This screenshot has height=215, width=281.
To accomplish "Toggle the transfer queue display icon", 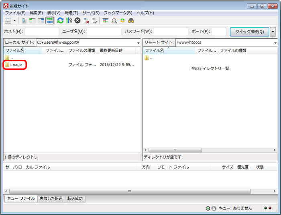I will click(x=50, y=20).
